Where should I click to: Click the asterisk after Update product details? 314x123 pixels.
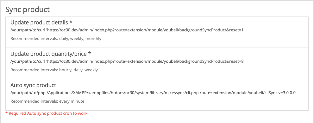pyautogui.click(x=71, y=22)
